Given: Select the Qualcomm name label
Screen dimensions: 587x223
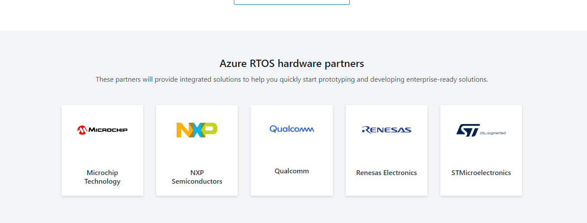Looking at the screenshot, I should pos(292,171).
